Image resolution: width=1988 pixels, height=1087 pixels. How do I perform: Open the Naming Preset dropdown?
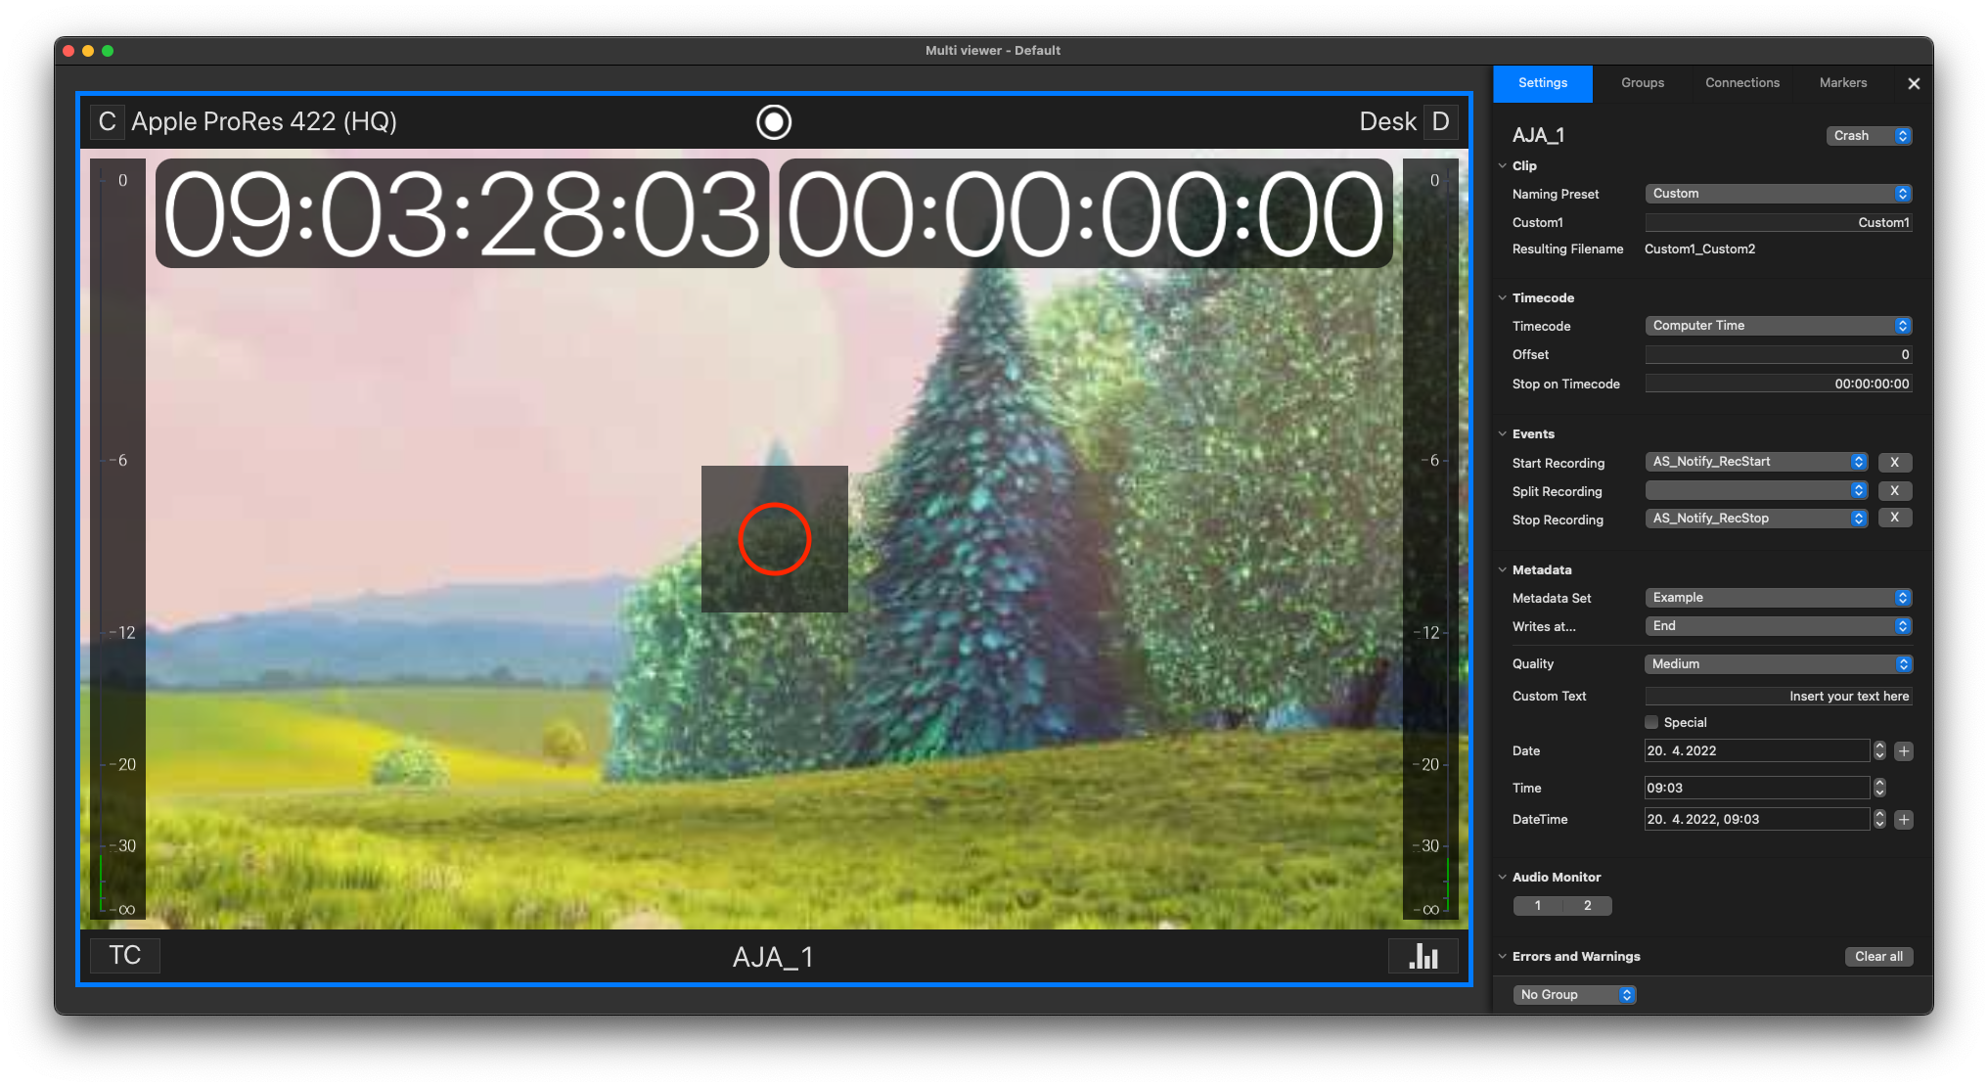(1778, 194)
